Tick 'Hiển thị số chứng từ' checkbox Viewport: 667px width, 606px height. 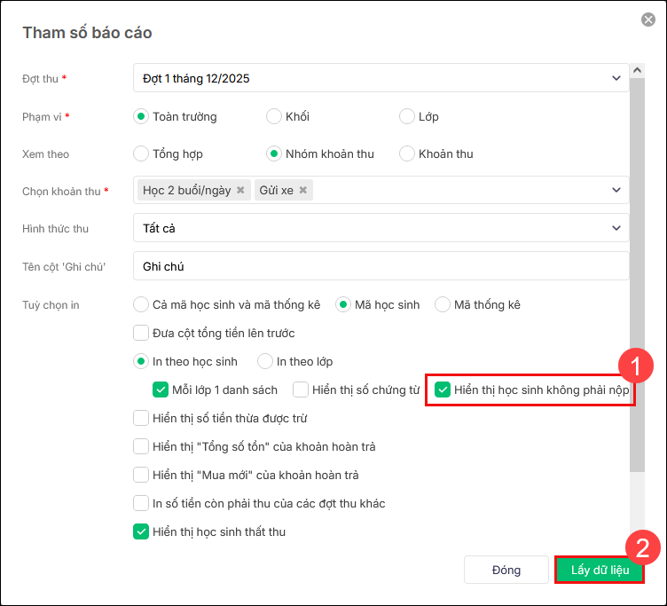click(301, 390)
